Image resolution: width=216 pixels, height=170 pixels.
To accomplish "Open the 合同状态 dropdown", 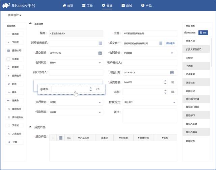I will pos(100,63).
